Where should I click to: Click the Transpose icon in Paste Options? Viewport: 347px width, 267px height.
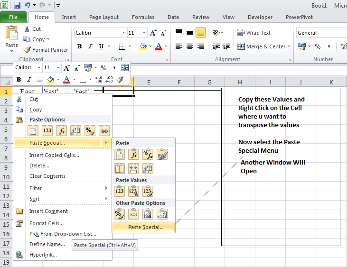(x=75, y=130)
